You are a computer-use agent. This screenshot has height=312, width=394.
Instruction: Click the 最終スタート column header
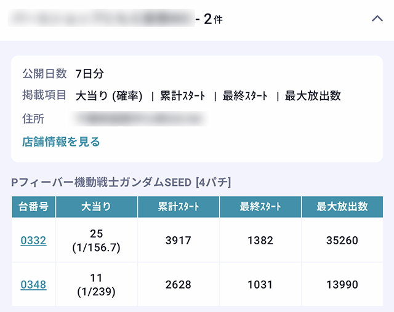coord(260,207)
